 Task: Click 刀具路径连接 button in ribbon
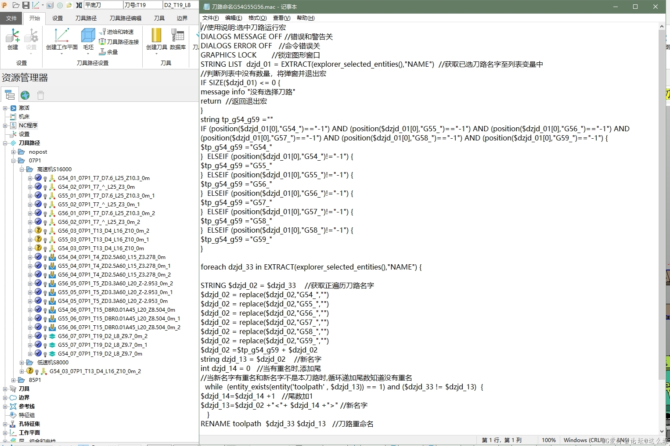119,42
